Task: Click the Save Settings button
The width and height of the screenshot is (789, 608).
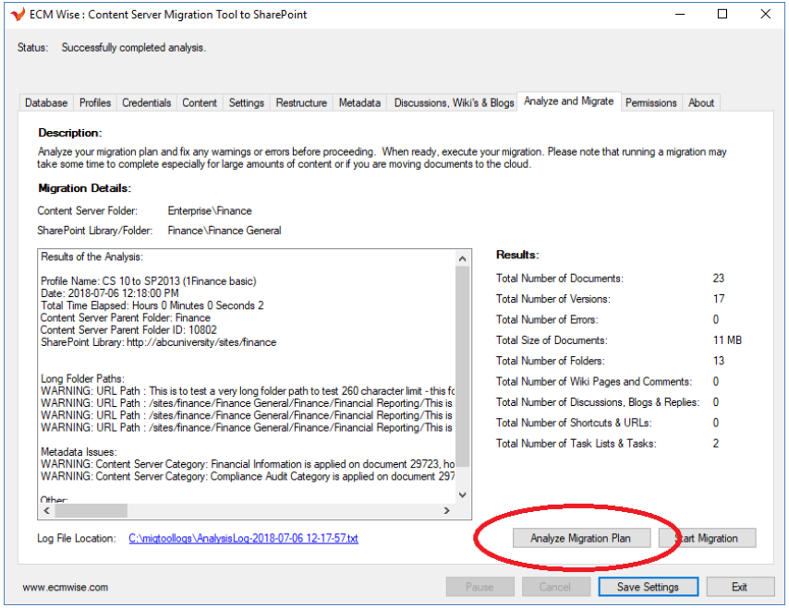Action: pos(648,587)
